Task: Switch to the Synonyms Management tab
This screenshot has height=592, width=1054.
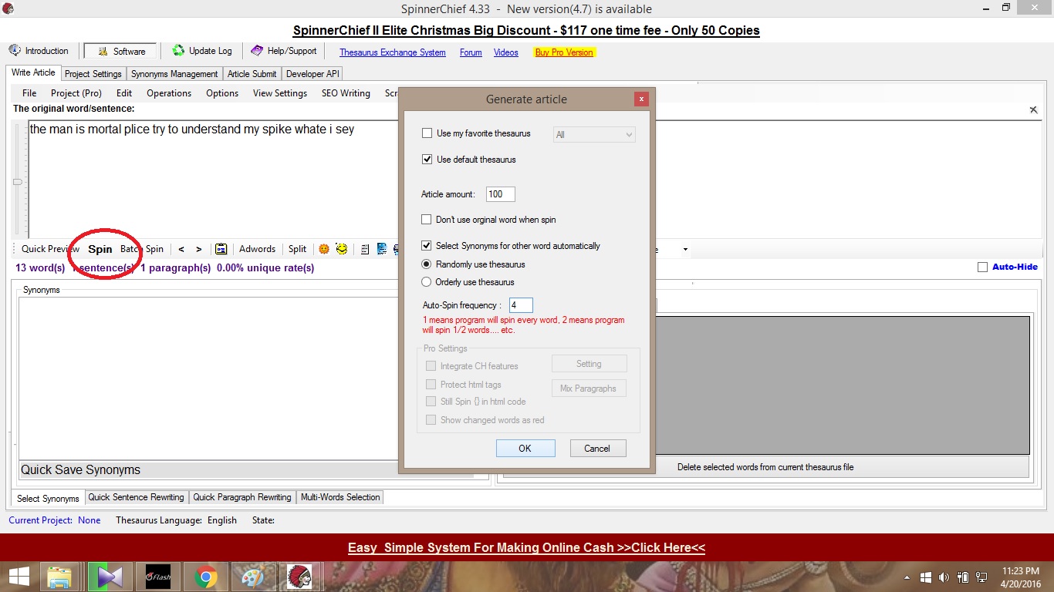Action: coord(174,74)
